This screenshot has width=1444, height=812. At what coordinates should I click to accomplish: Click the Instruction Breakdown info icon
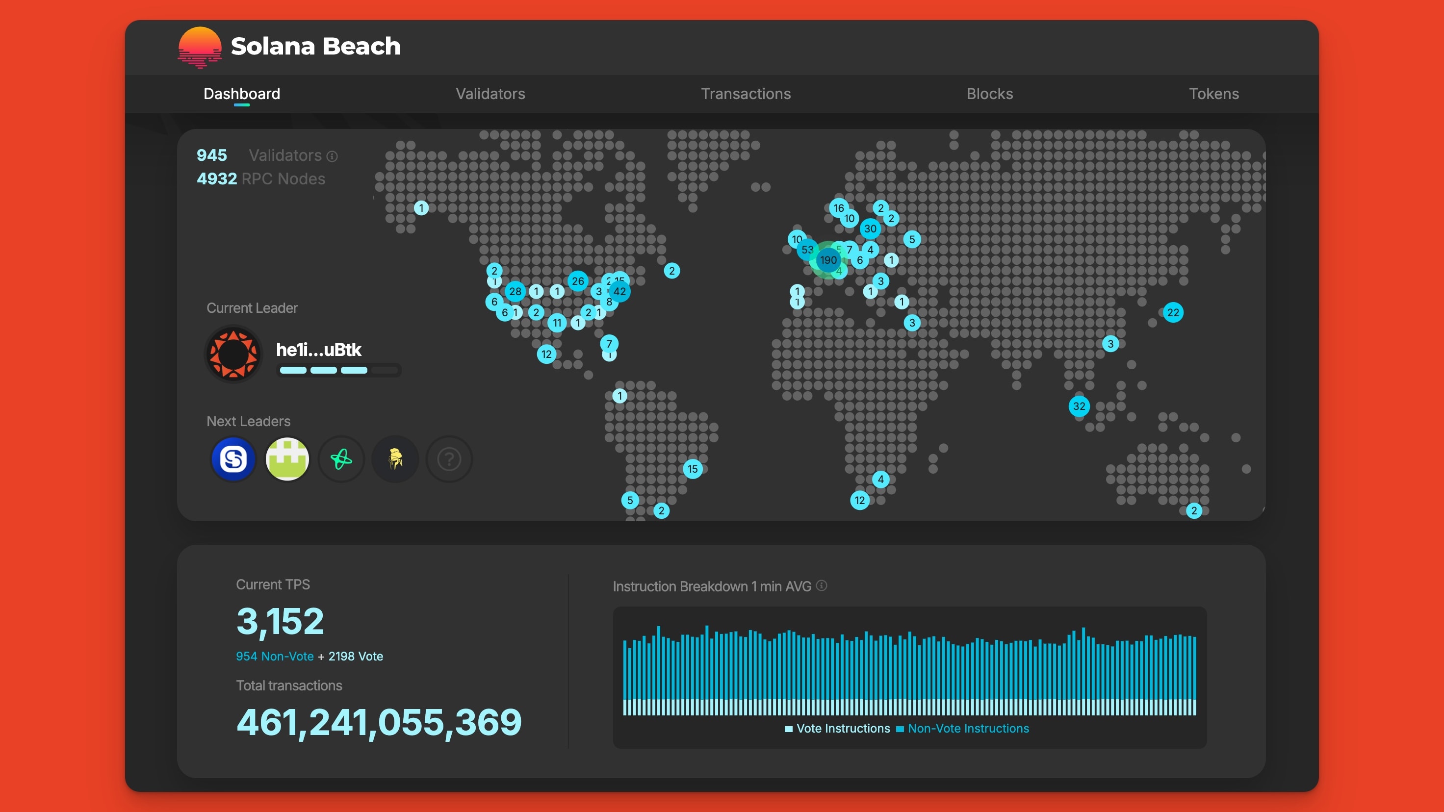[821, 585]
